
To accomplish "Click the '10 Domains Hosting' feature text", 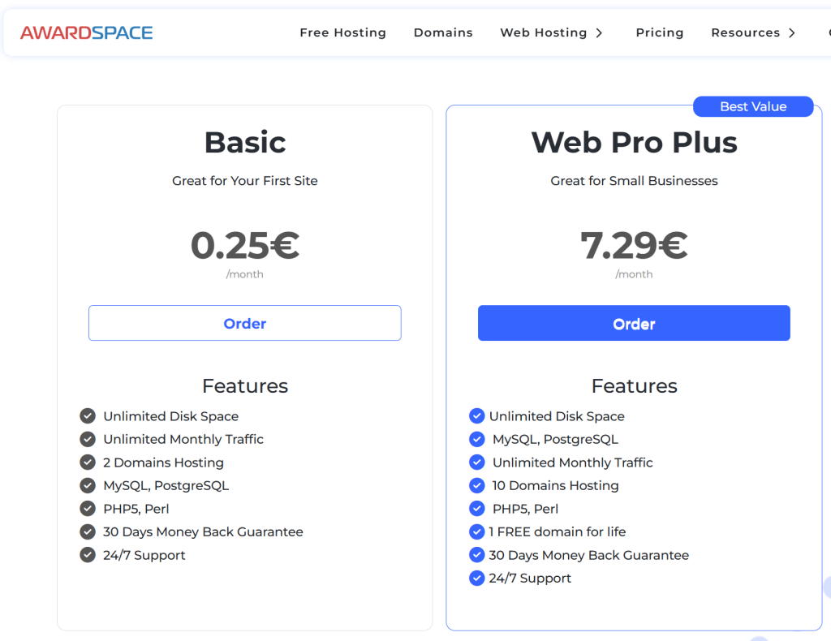I will (555, 486).
